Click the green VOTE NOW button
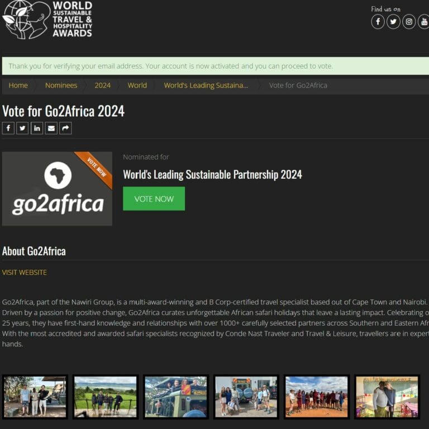429x429 pixels. [x=154, y=199]
